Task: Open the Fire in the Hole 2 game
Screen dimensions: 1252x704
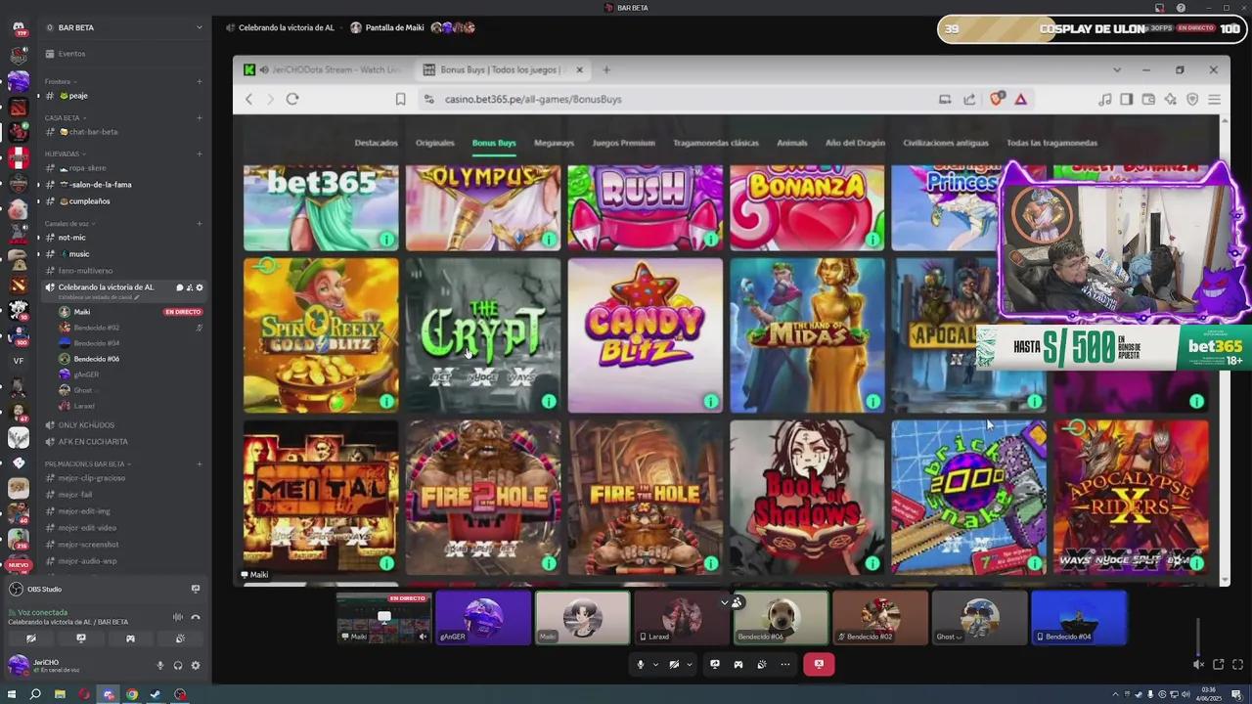Action: [x=483, y=497]
